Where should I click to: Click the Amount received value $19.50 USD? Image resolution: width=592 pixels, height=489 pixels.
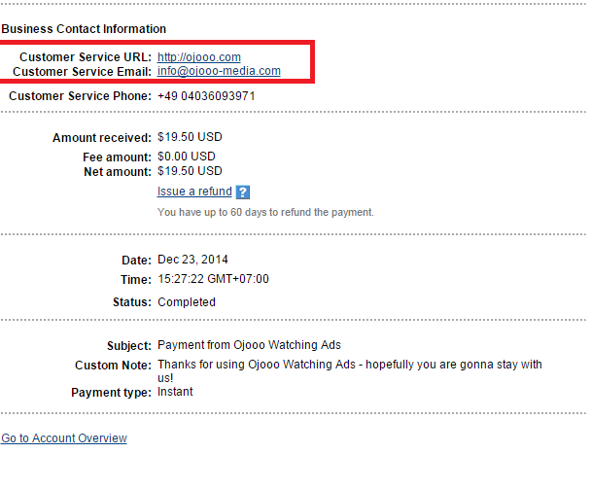click(x=190, y=137)
